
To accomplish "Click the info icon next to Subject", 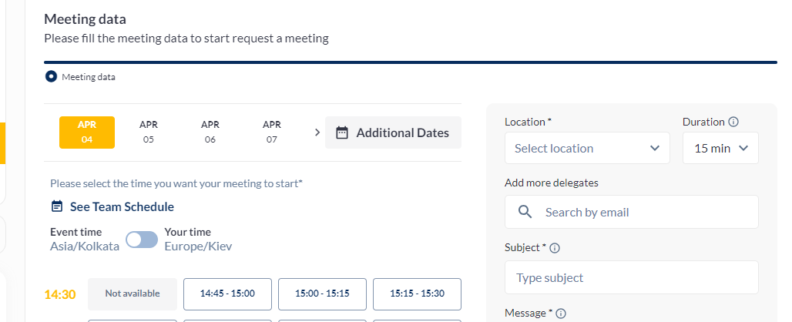I will coord(555,248).
